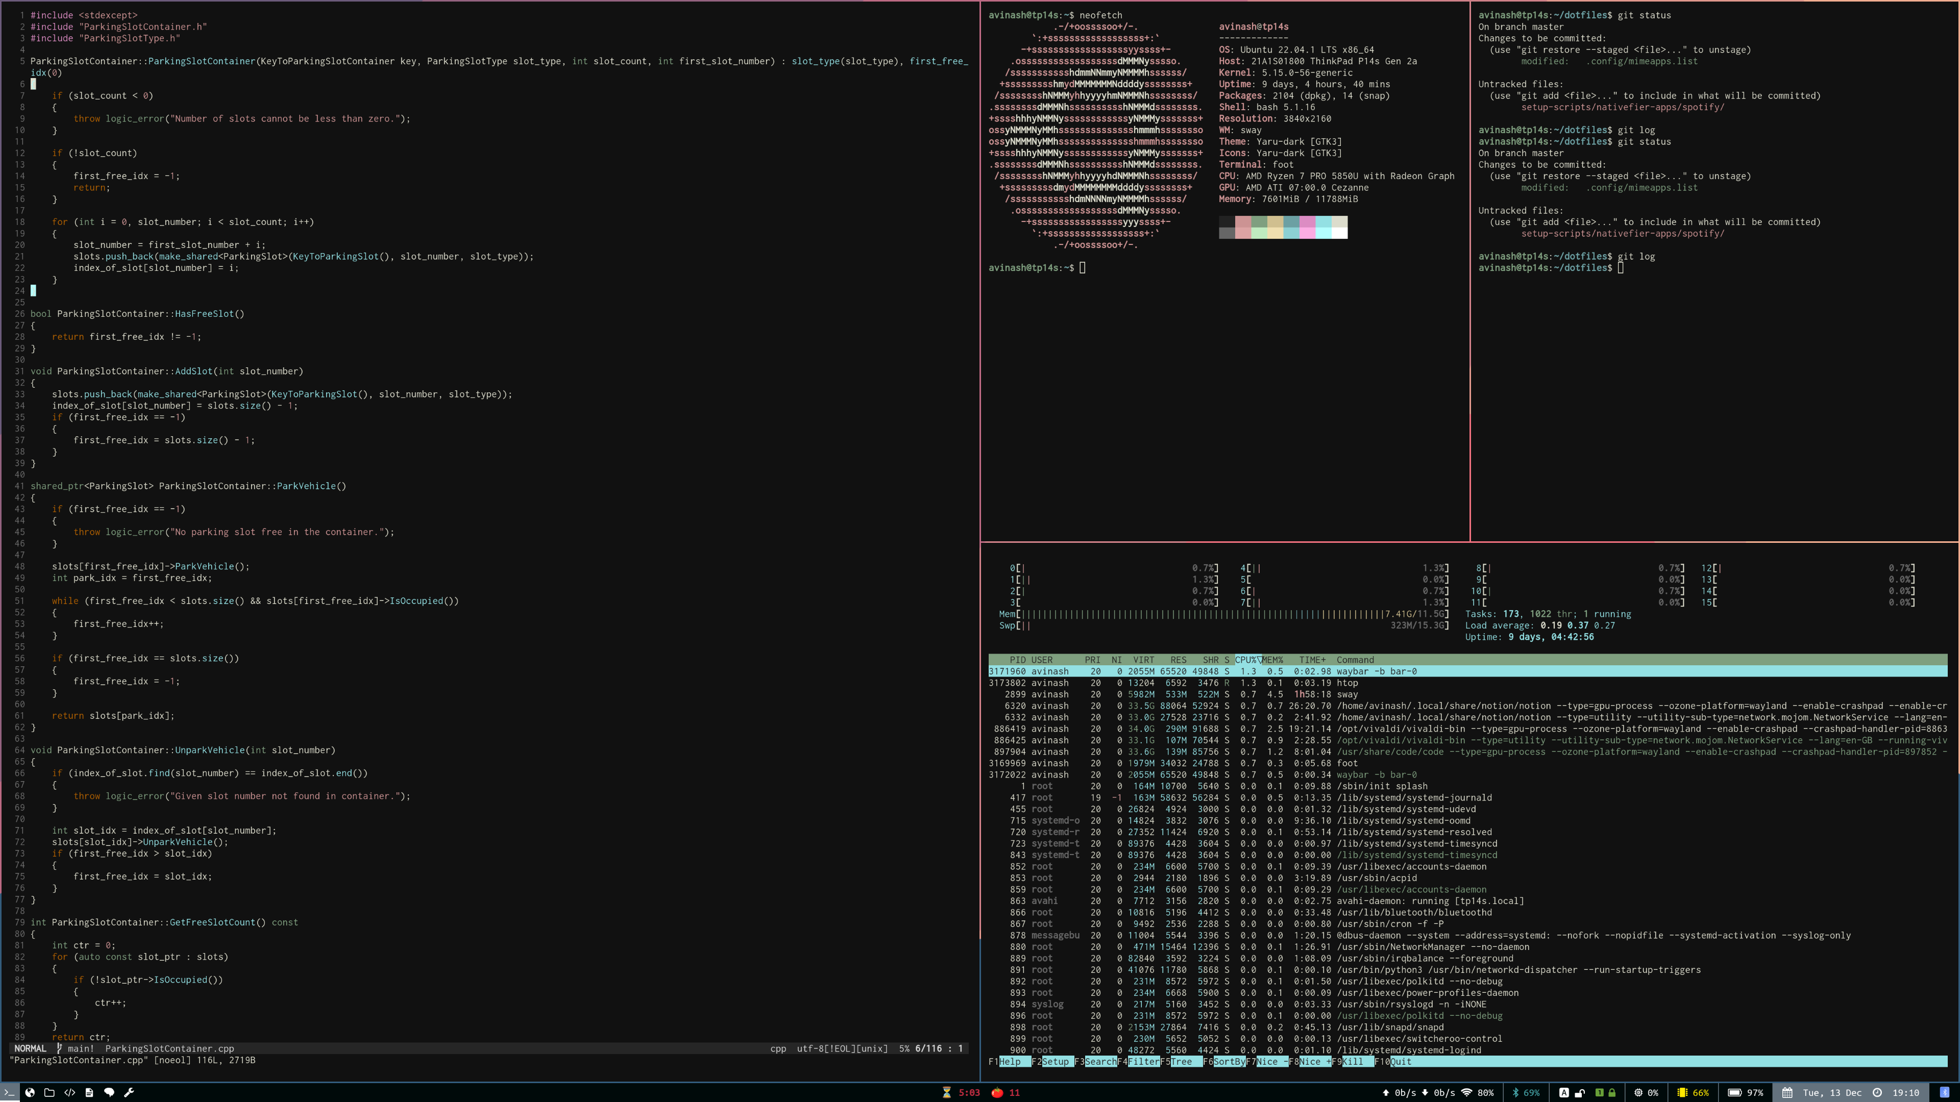Switch to the code brackets workspace icon
The image size is (1960, 1102).
[69, 1092]
